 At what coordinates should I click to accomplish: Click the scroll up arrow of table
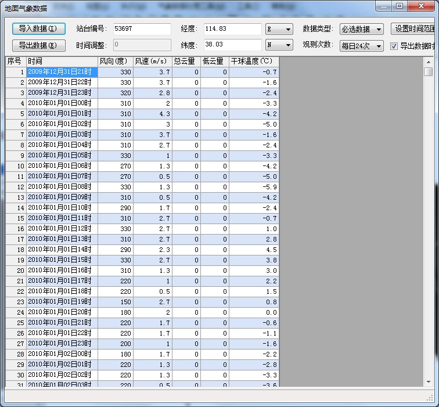429,62
